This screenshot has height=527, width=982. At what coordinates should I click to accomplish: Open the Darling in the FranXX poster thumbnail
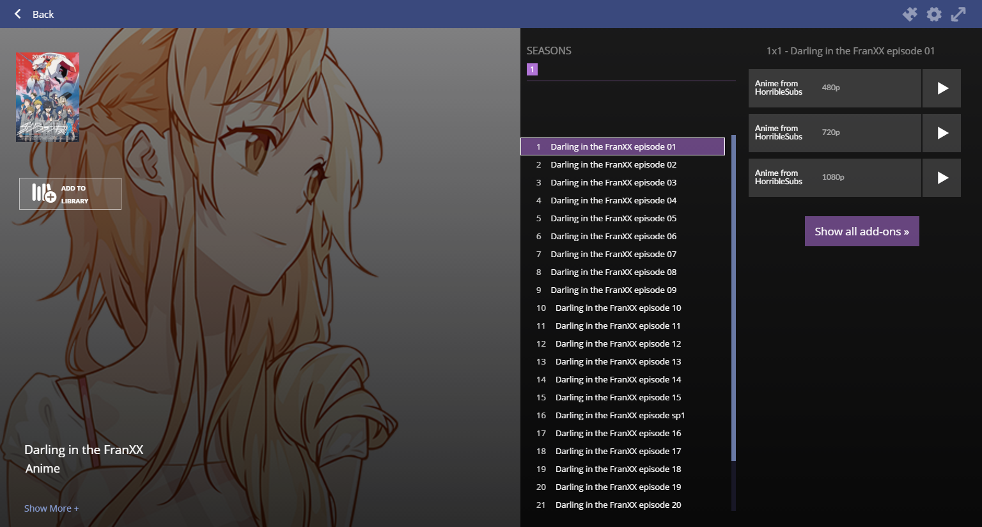pos(48,97)
